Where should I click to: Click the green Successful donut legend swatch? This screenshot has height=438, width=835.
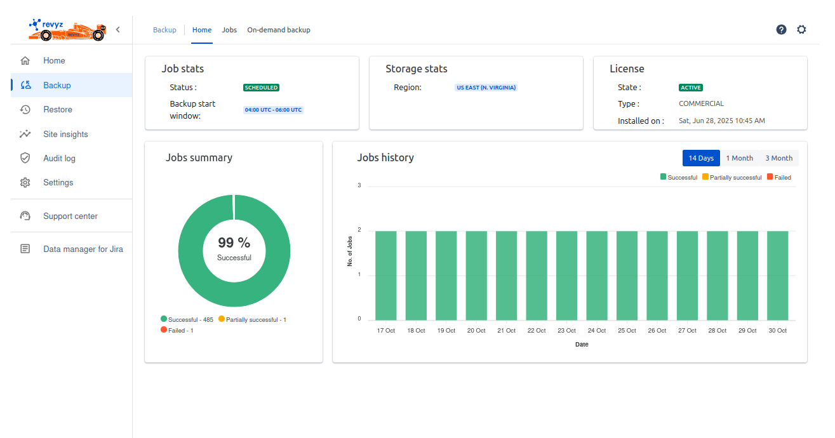(x=164, y=319)
